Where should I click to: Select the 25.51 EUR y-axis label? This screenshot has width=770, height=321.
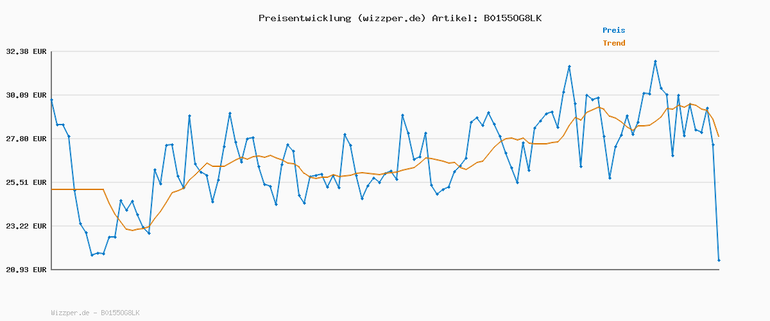click(26, 182)
